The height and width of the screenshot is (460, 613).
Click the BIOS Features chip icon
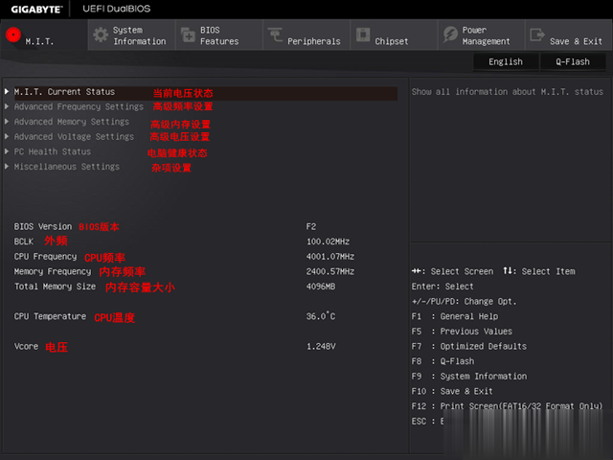click(x=188, y=34)
